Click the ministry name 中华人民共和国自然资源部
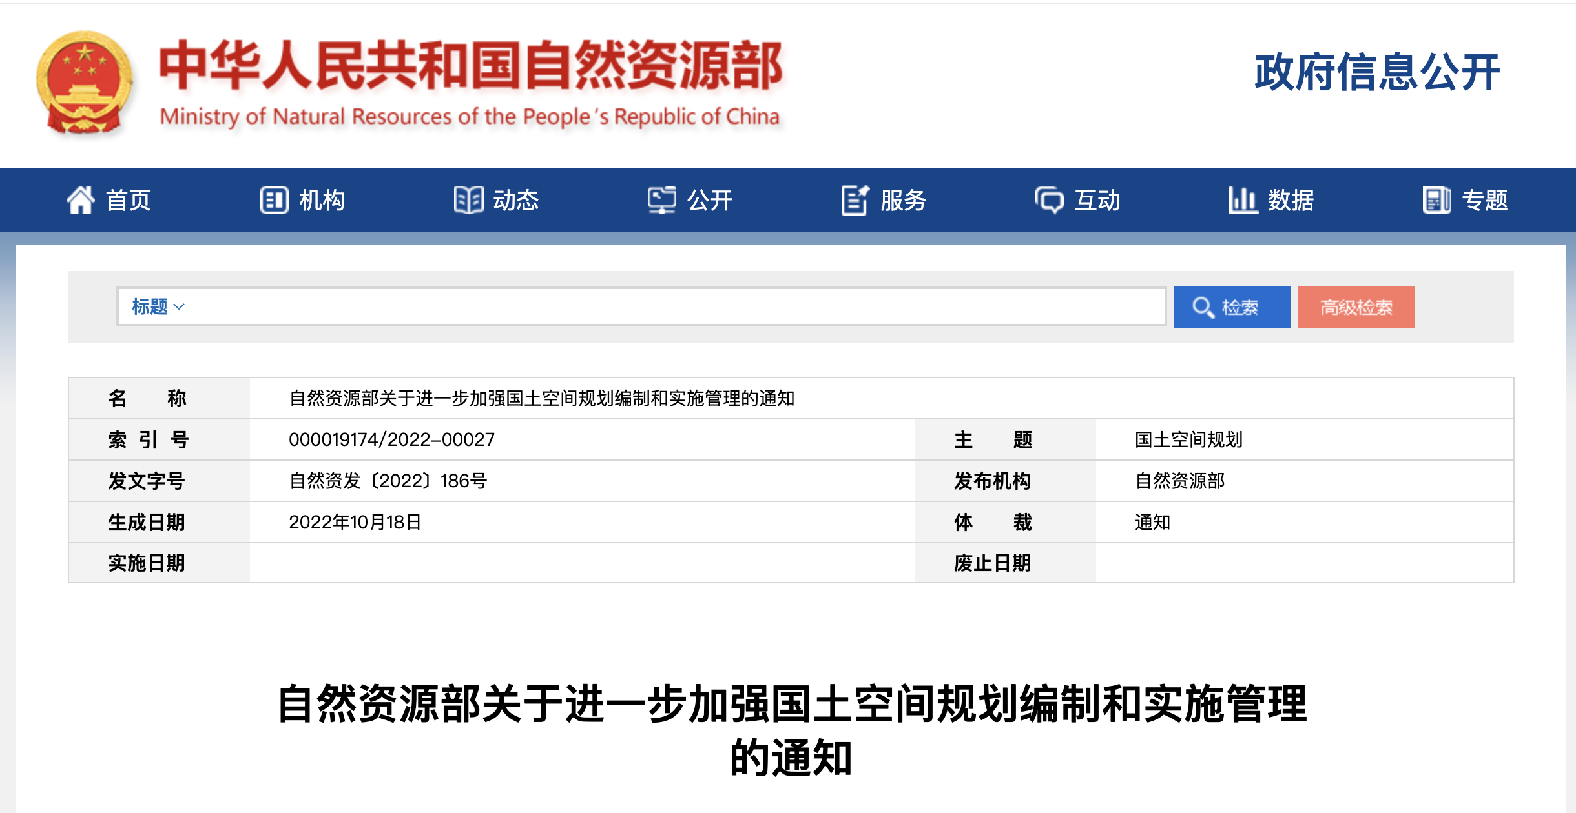The image size is (1576, 813). pyautogui.click(x=471, y=65)
